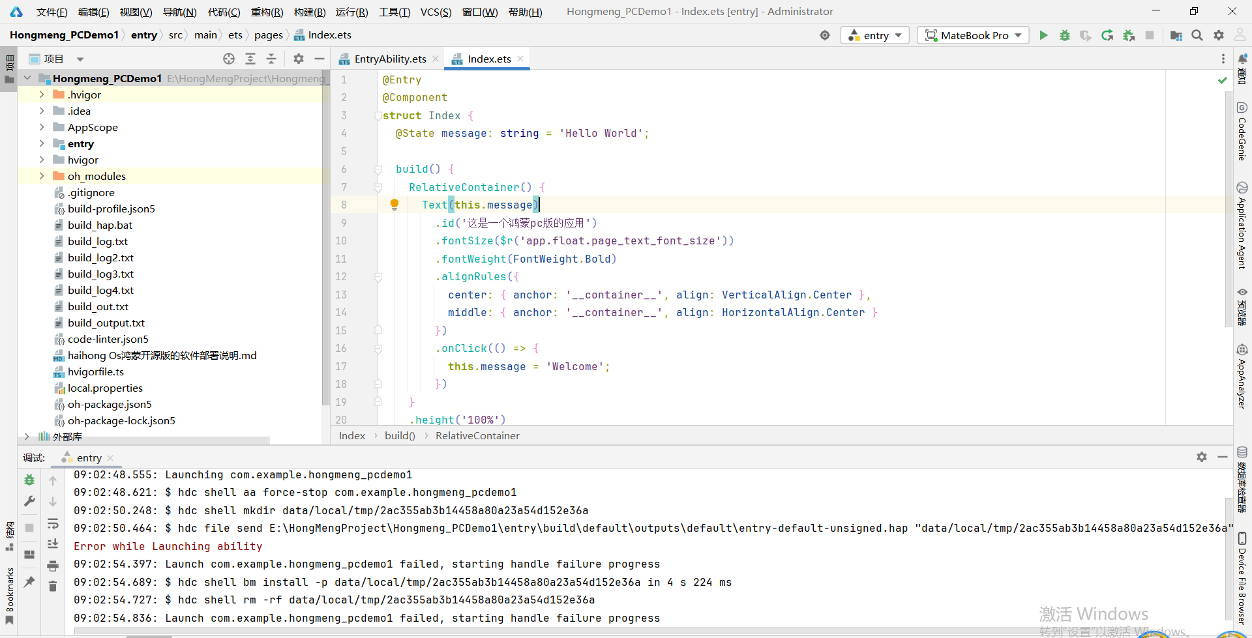This screenshot has height=638, width=1252.
Task: Open the entry run configuration dropdown
Action: click(876, 35)
